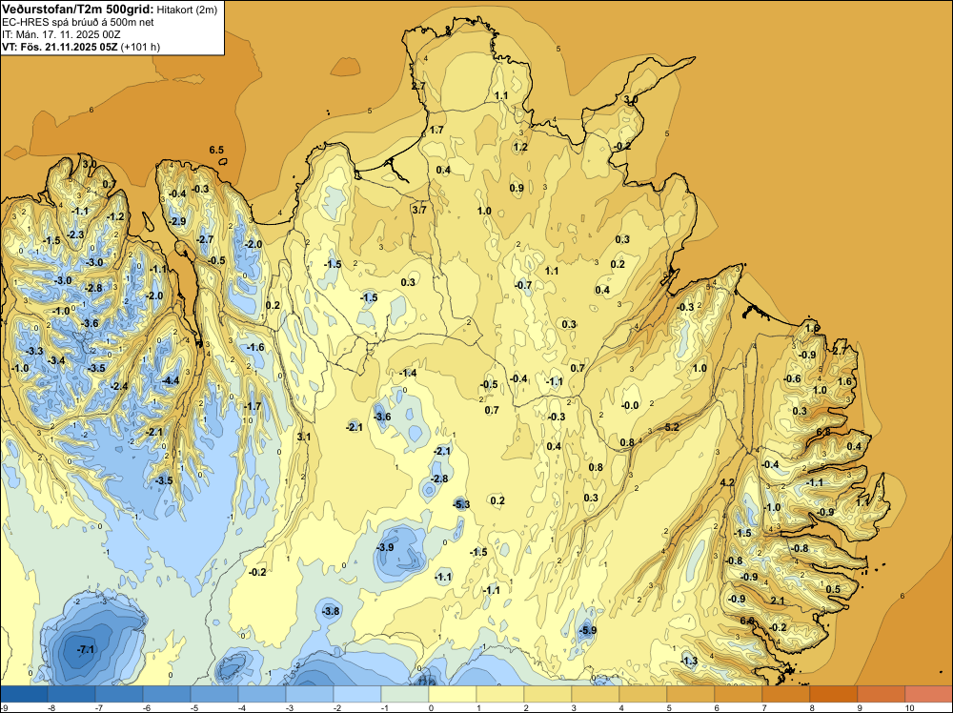Click the '-8' tick label on the color scale
Image resolution: width=953 pixels, height=713 pixels.
coord(52,707)
